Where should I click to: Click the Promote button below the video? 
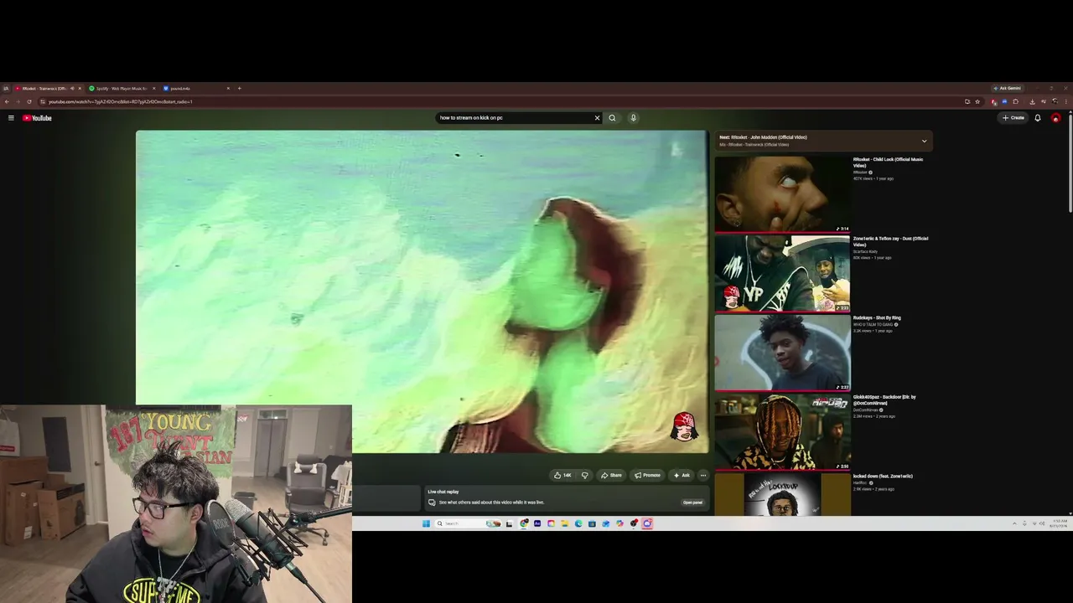tap(647, 476)
